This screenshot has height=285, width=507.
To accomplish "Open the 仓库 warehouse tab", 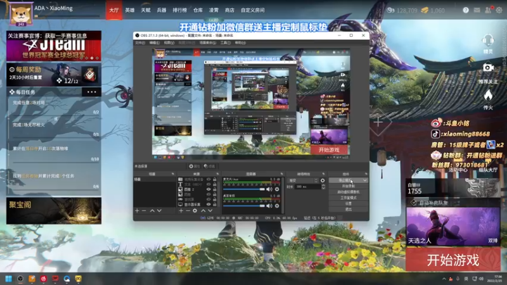I will [198, 10].
